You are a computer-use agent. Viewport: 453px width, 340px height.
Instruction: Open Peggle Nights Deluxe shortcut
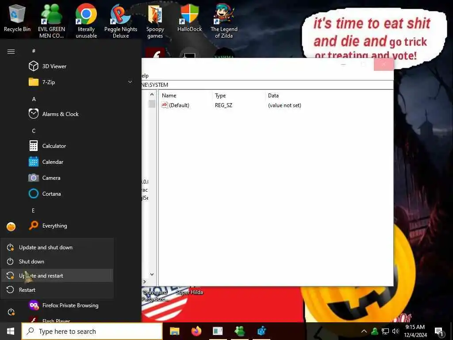click(121, 21)
